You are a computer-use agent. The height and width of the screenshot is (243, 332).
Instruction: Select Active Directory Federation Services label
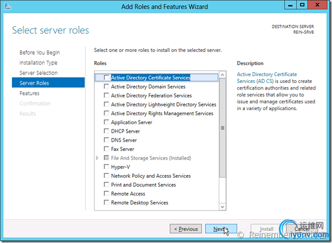tap(152, 95)
